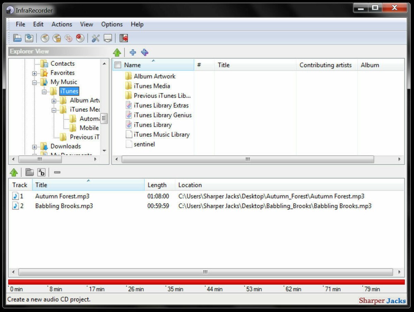The image size is (414, 312).
Task: Click the folder tree vertical scrollbar thumb
Action: 104,118
